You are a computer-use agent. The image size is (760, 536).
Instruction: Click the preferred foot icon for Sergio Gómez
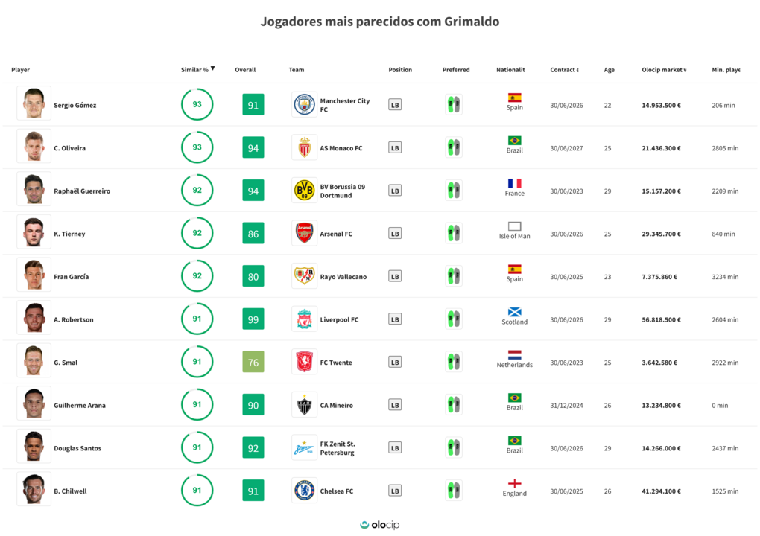454,105
